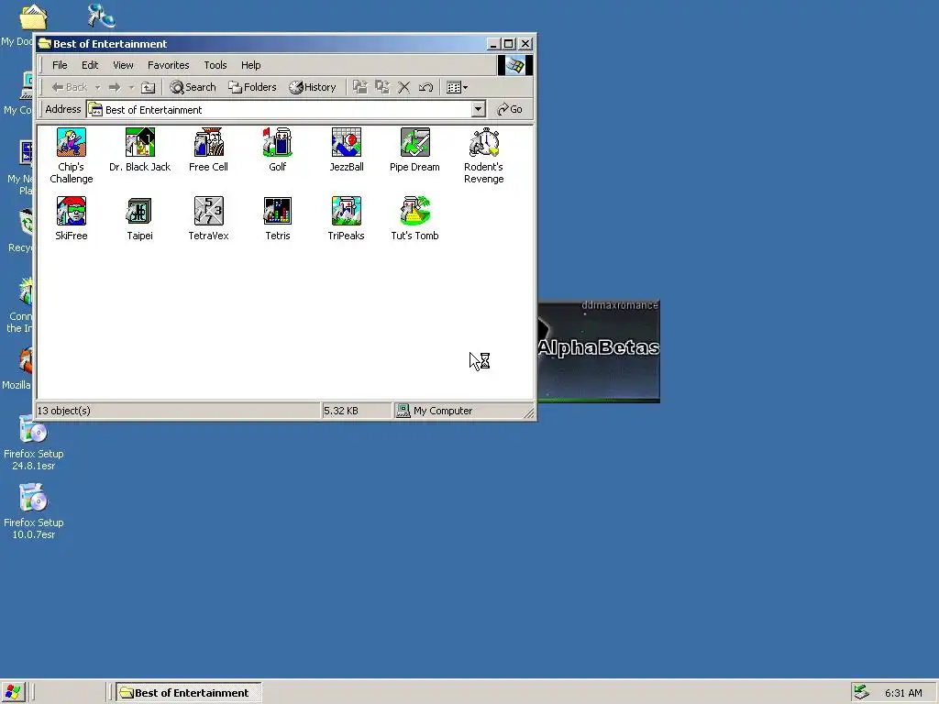Select the TriPeaks icon
The height and width of the screenshot is (704, 939).
(x=346, y=212)
